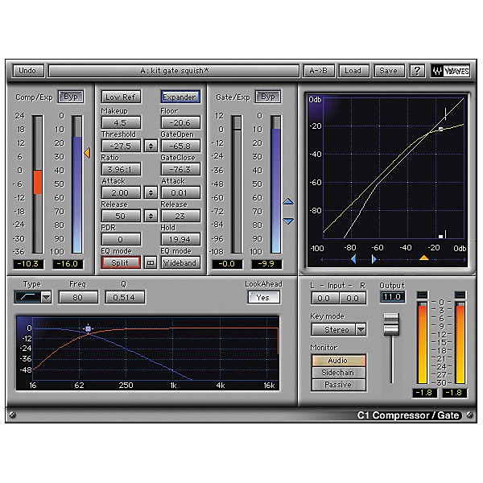483x483 pixels.
Task: Select left Input value 0.0
Action: [x=324, y=298]
